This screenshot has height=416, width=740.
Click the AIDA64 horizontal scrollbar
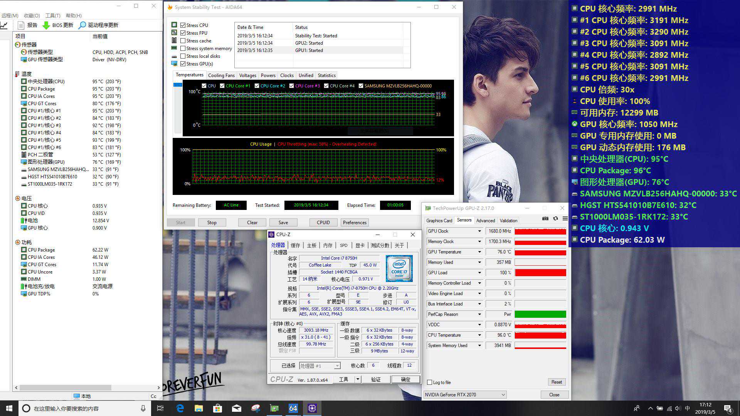tap(66, 387)
